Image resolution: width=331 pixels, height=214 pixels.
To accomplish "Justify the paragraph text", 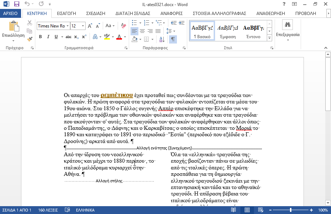I will (158, 31).
